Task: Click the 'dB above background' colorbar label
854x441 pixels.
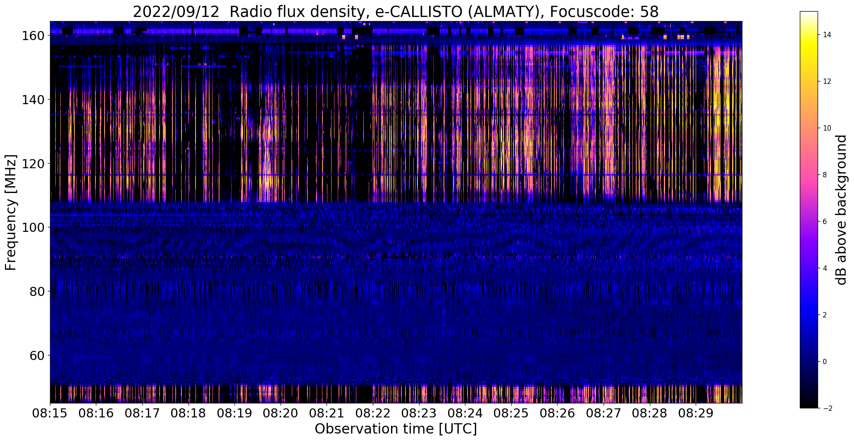Action: coord(841,210)
